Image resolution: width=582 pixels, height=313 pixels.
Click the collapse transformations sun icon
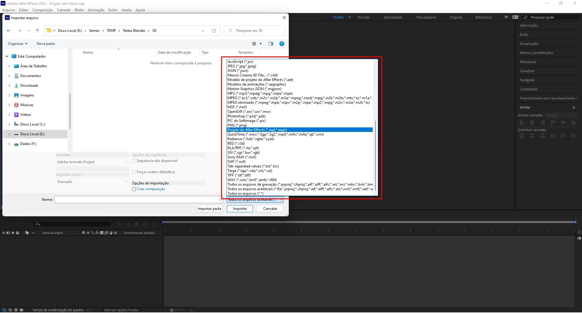88,233
